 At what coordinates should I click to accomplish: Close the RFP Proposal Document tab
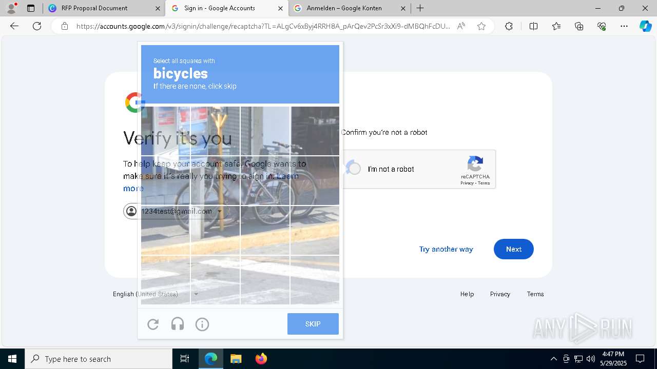[x=158, y=8]
